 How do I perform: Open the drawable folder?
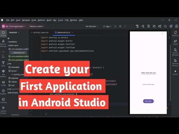tap(14, 67)
